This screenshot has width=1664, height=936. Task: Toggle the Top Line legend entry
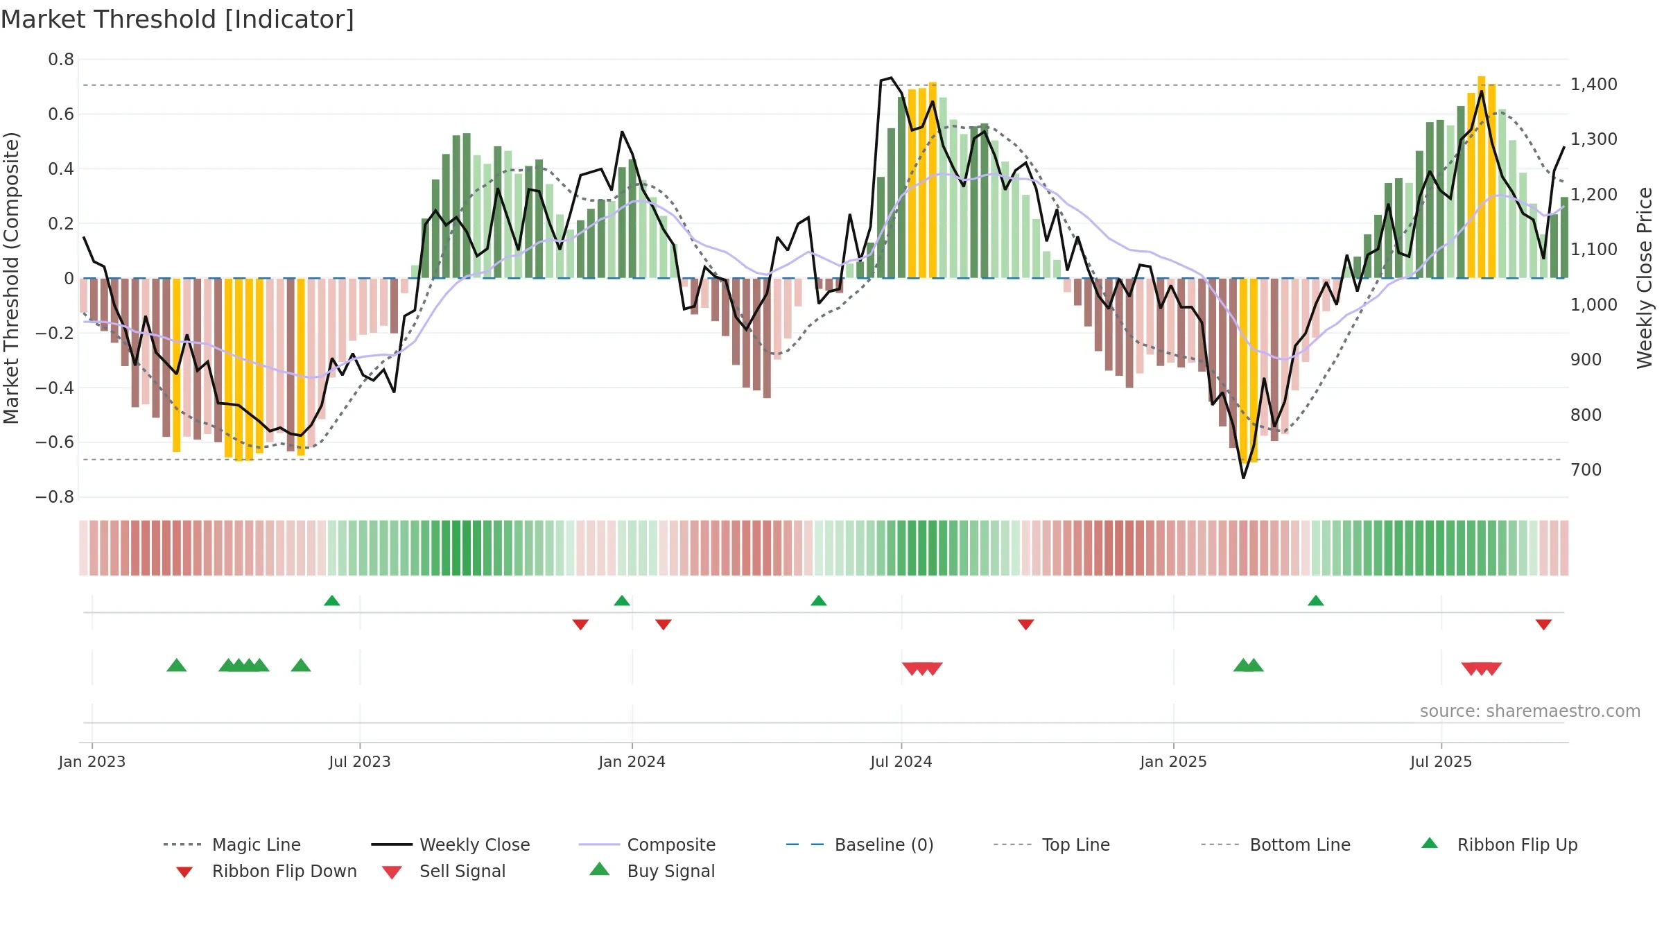1051,844
